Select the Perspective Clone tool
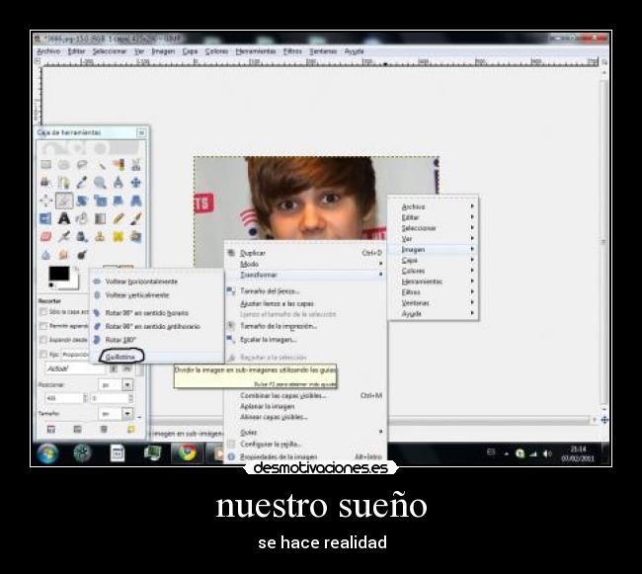The height and width of the screenshot is (574, 642). pos(136,237)
